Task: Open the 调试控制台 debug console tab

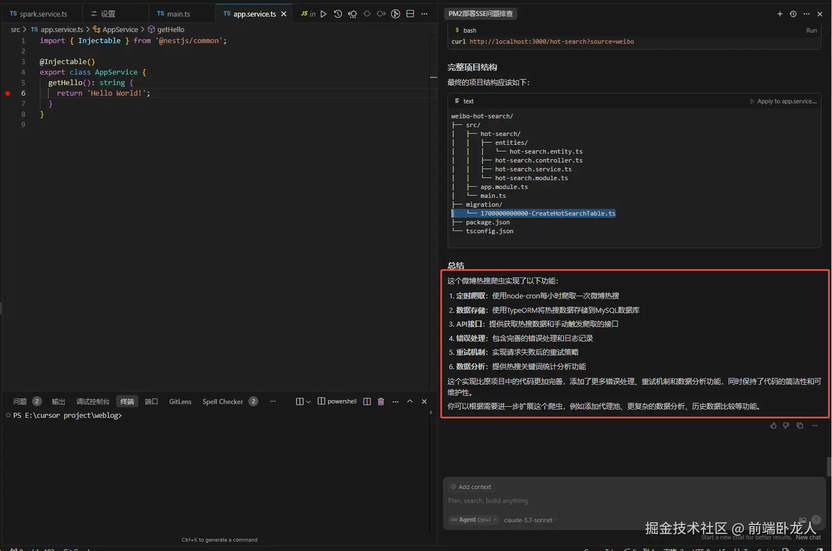Action: (x=93, y=401)
